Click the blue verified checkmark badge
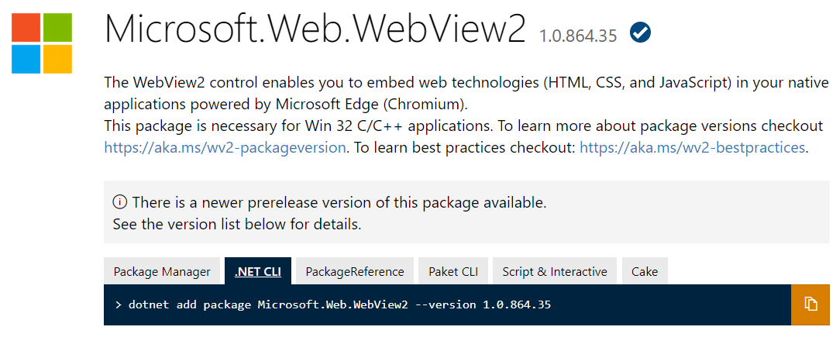836x344 pixels. (x=641, y=33)
